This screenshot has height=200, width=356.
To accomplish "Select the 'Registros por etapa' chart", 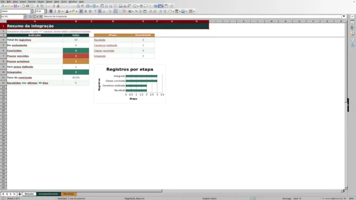I will pos(130,84).
